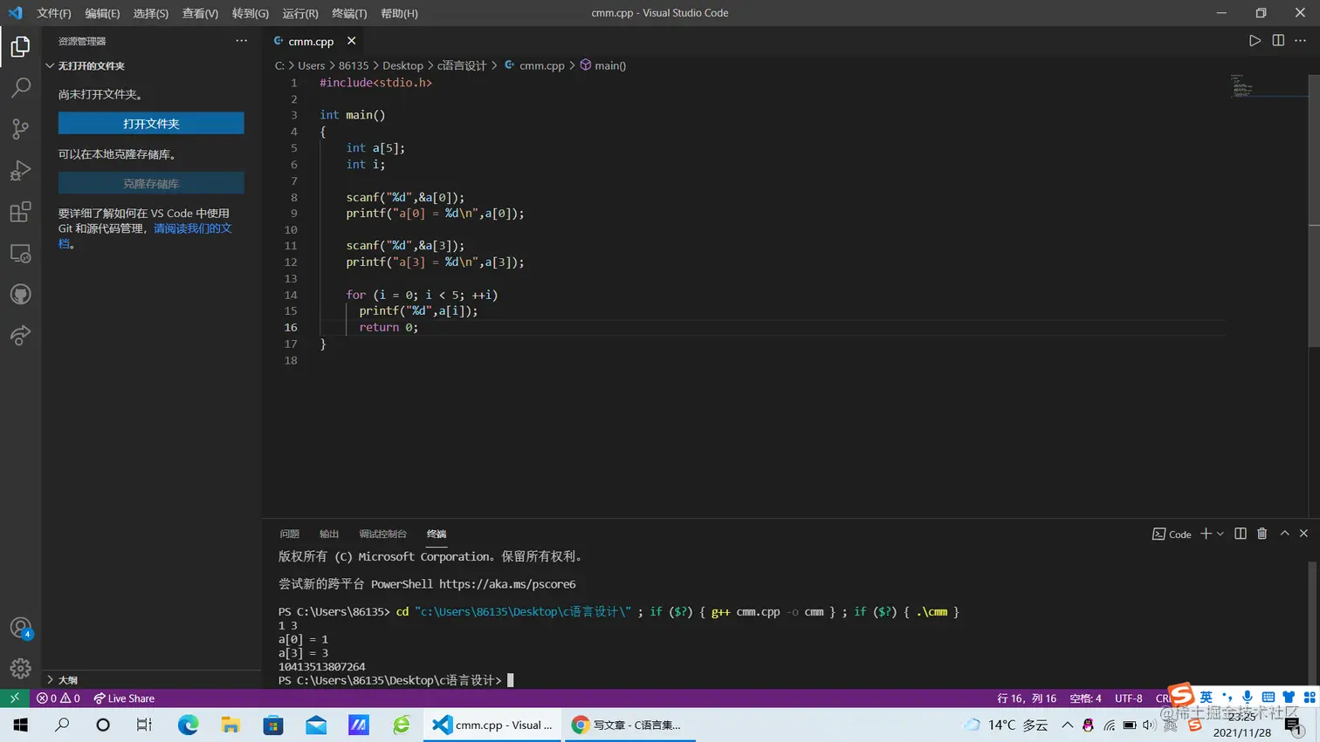Open the Search view in activity bar
The image size is (1320, 742).
pyautogui.click(x=20, y=87)
